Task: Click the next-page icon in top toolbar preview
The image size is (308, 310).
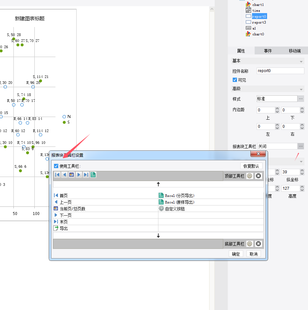Action: click(x=79, y=175)
